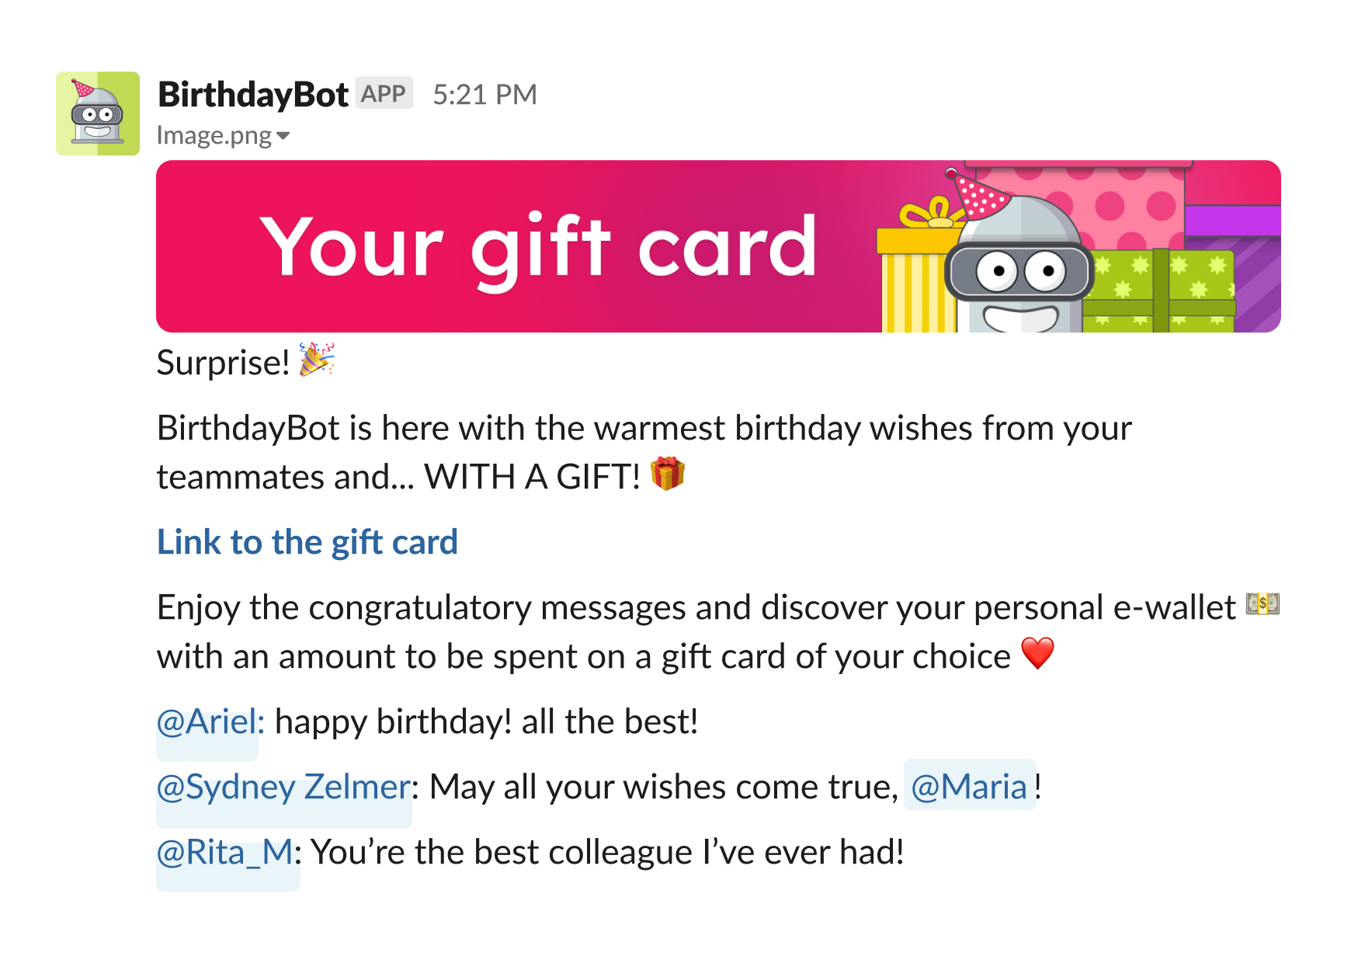Click the chevron next to the attachment name
The width and height of the screenshot is (1358, 970).
283,136
